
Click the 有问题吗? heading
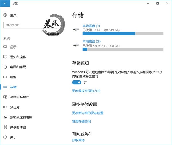click(x=81, y=134)
